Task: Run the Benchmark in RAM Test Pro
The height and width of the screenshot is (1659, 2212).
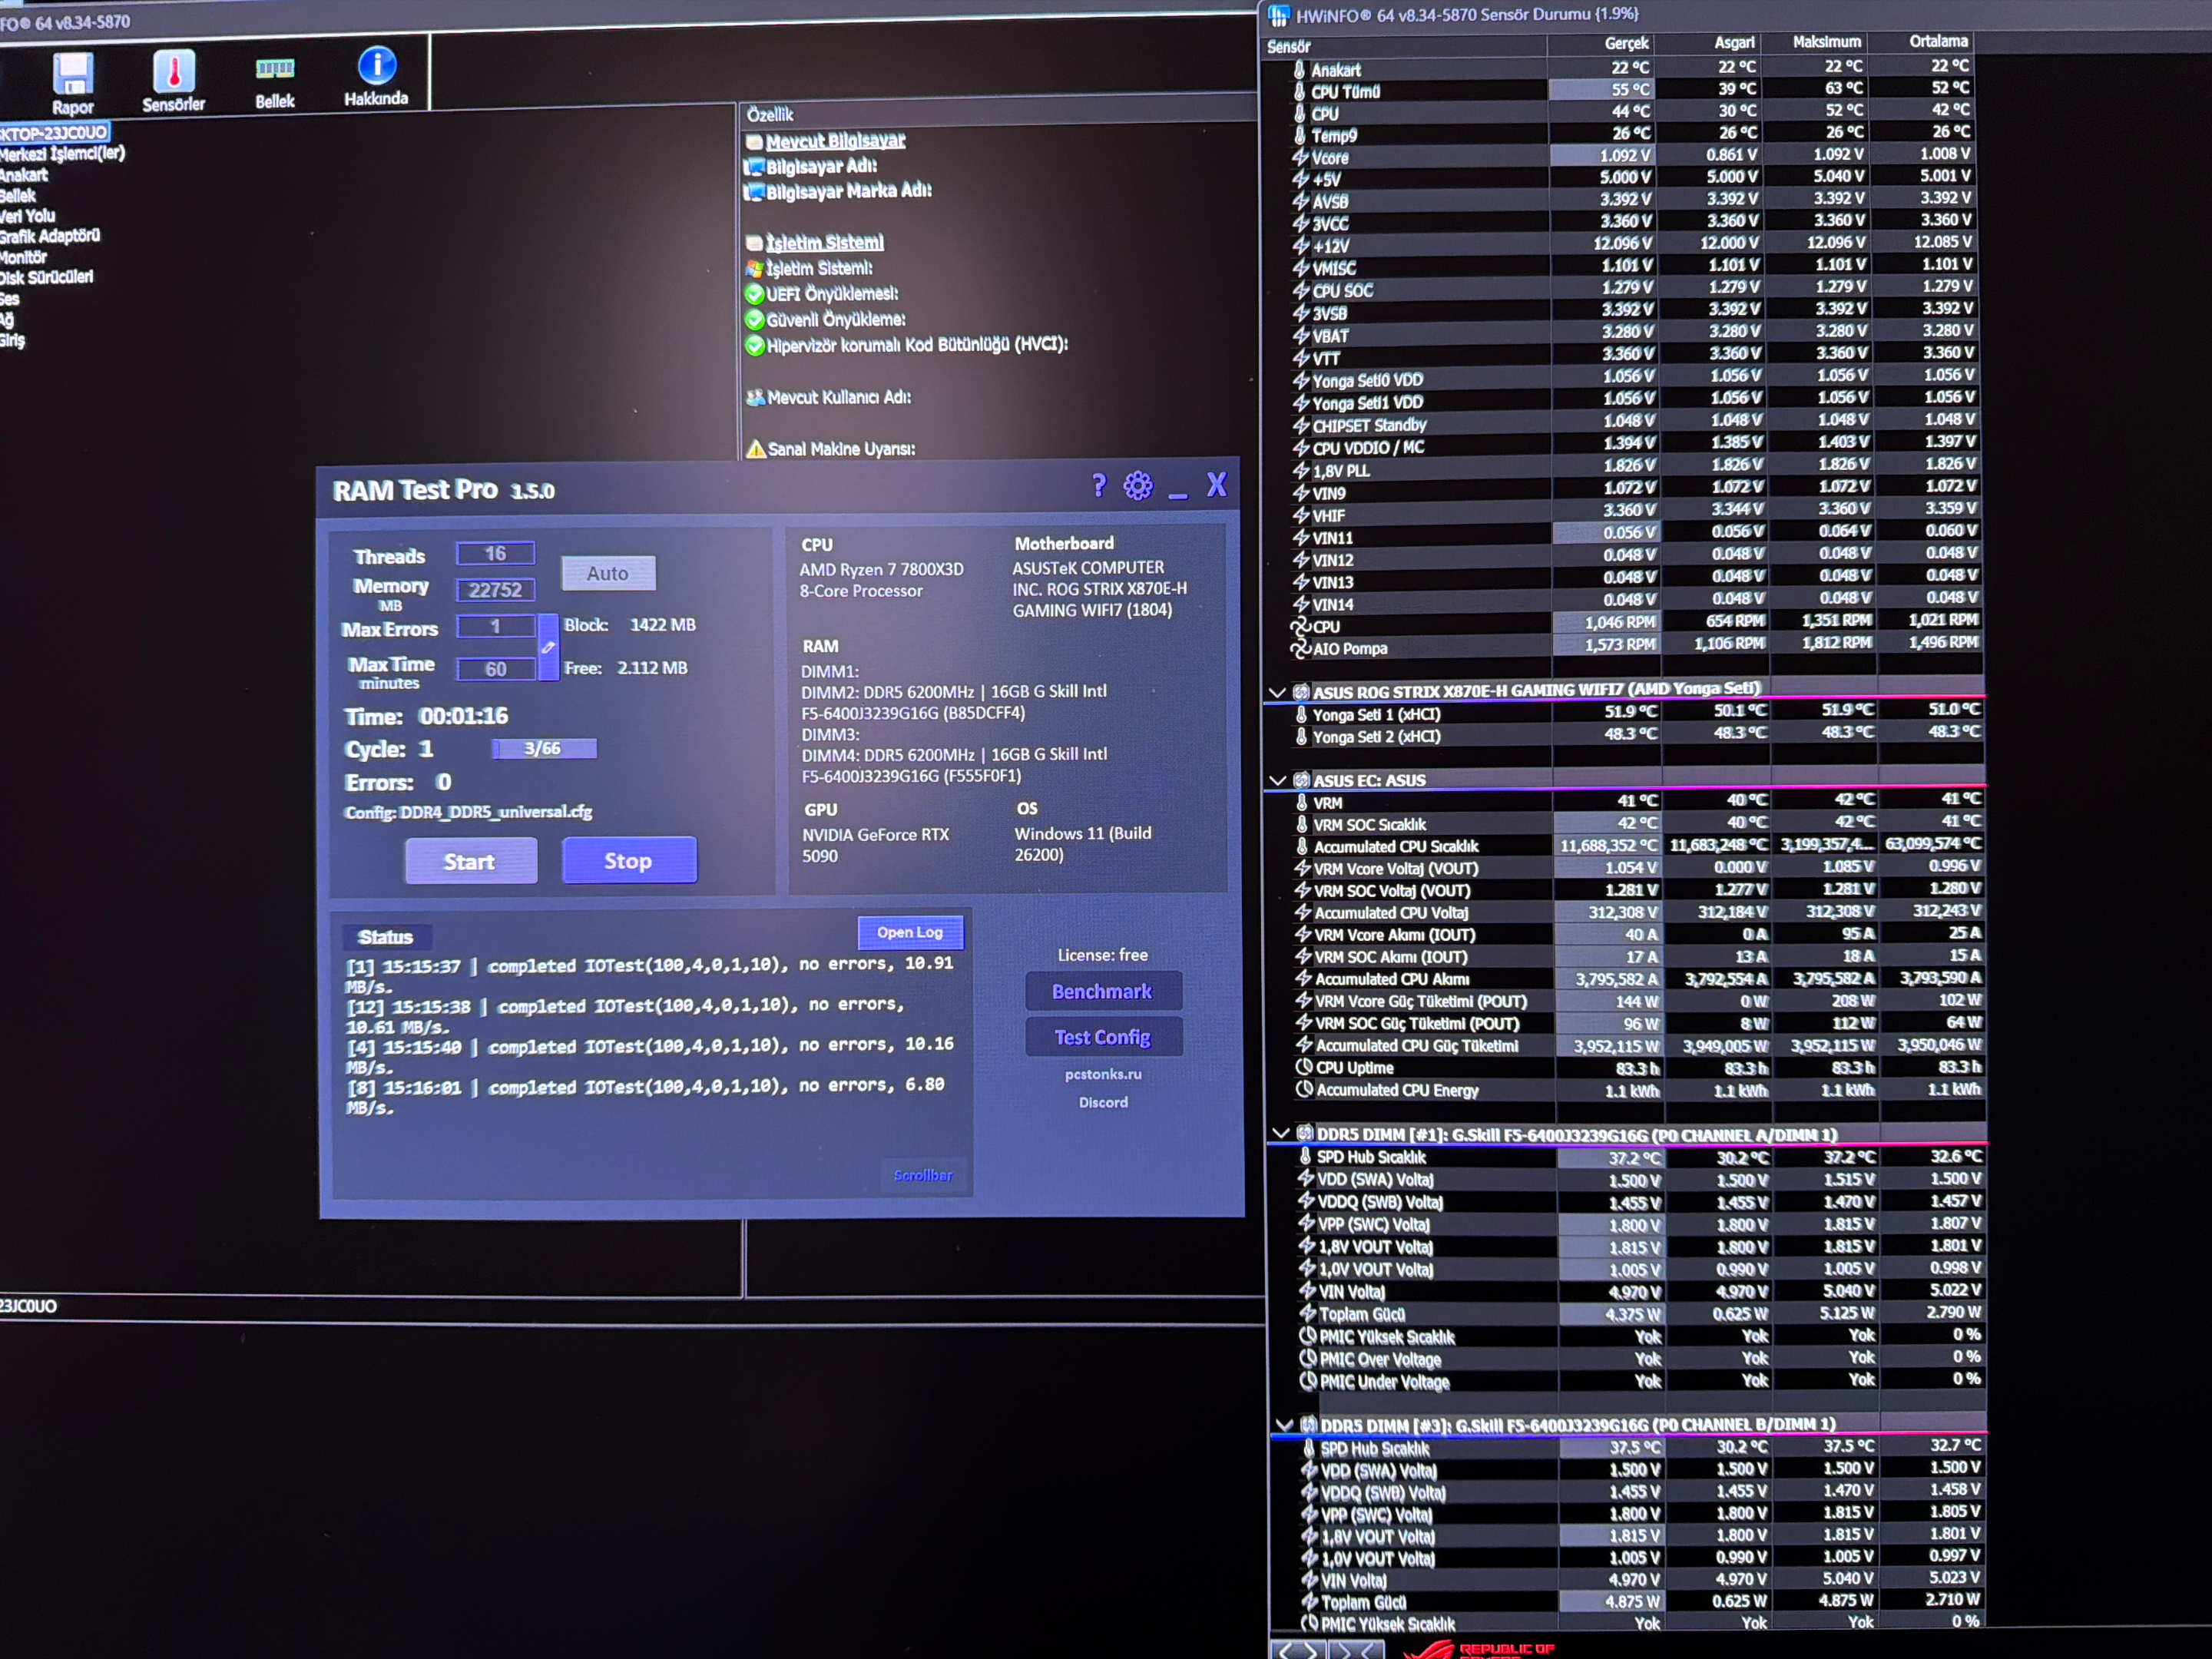Action: [1103, 991]
